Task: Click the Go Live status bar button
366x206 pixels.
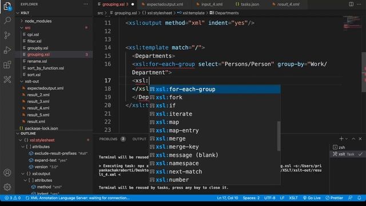Action: [x=311, y=198]
